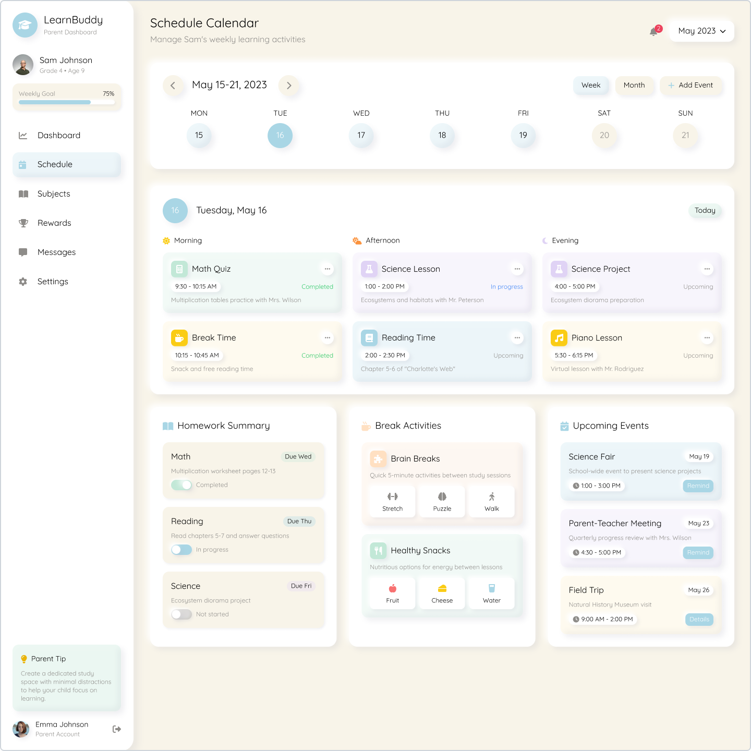Viewport: 751px width, 751px height.
Task: Click the logout icon beside Emma Johnson
Action: (x=117, y=729)
